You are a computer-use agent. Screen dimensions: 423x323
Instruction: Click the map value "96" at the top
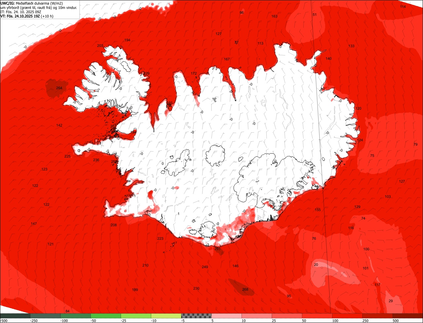point(242,13)
